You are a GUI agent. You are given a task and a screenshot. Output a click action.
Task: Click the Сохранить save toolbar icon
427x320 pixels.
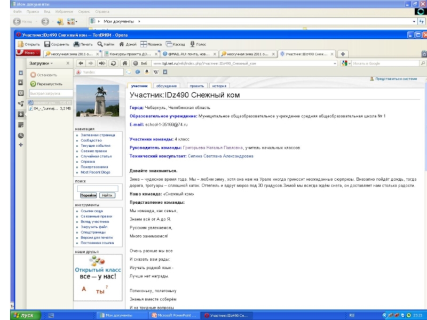(46, 44)
